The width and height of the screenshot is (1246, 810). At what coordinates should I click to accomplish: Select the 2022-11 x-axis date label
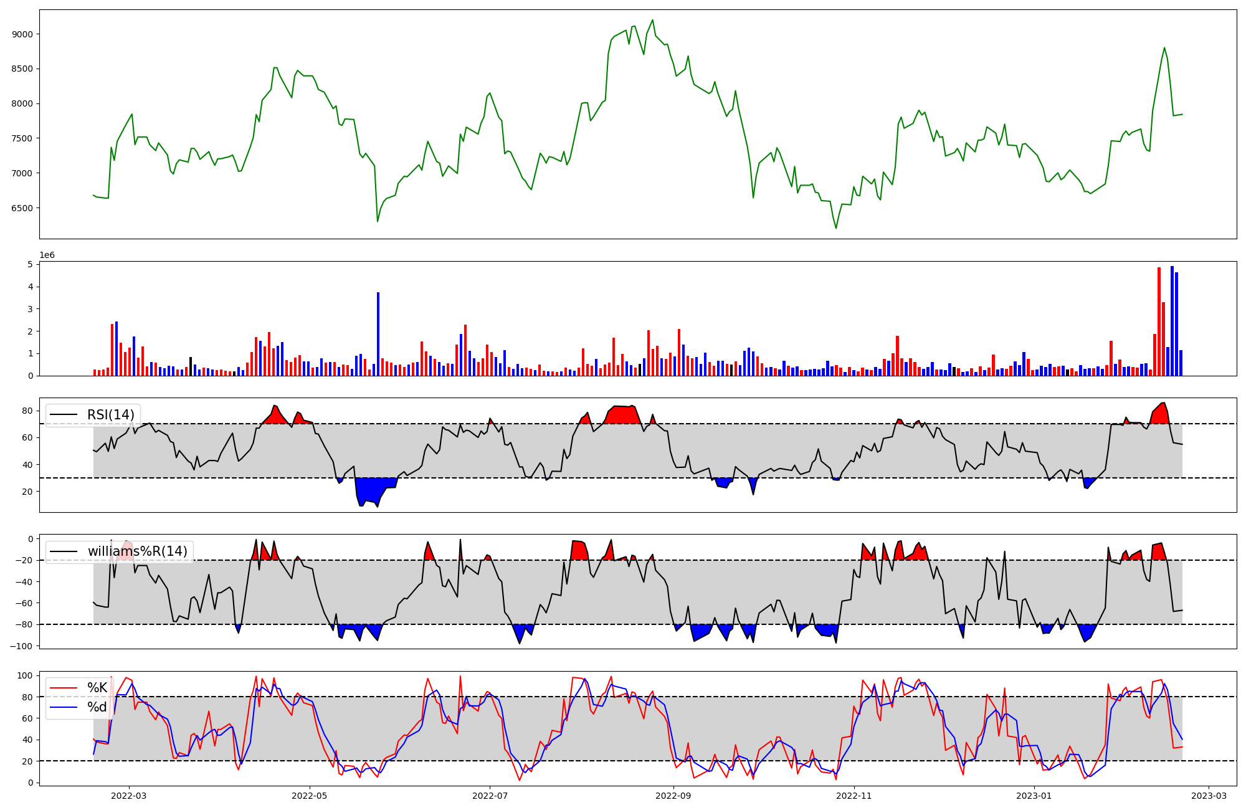pos(854,796)
